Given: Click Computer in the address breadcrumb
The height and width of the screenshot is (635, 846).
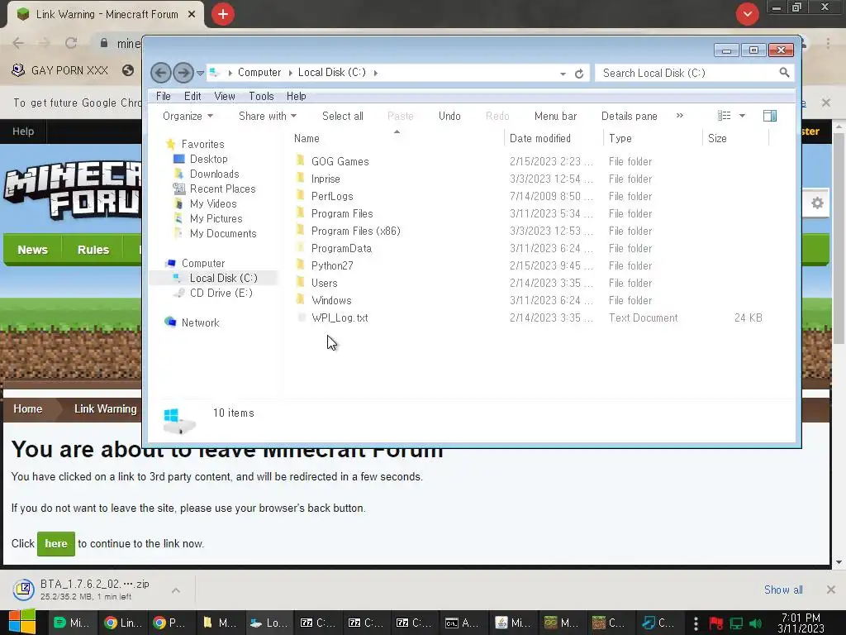Looking at the screenshot, I should click(x=259, y=73).
